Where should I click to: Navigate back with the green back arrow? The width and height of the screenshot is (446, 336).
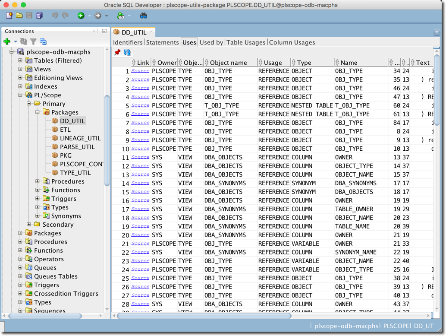(x=80, y=15)
